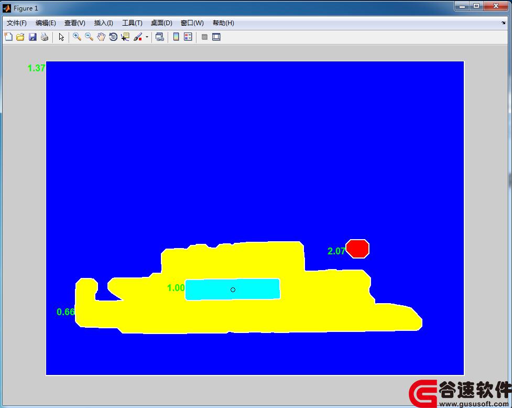Select the Pan hand tool
512x408 pixels.
pos(101,37)
